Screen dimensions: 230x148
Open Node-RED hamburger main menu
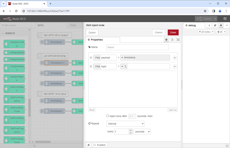tap(225, 19)
